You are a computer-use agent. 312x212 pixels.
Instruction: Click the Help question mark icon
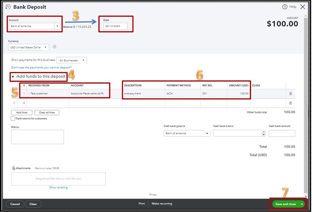[x=285, y=7]
